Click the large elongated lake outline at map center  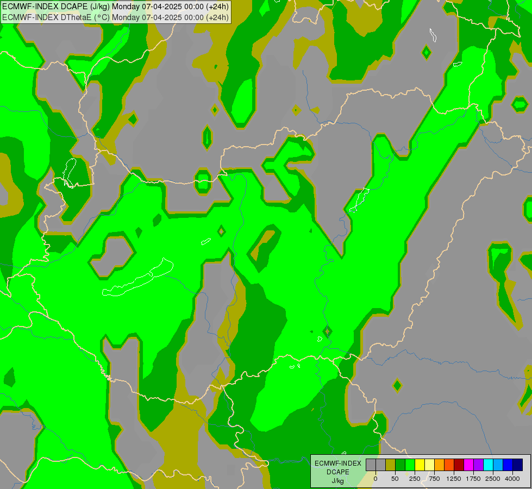[x=138, y=277]
